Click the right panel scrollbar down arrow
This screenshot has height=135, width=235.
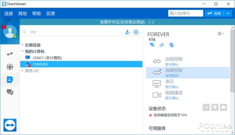point(232,132)
